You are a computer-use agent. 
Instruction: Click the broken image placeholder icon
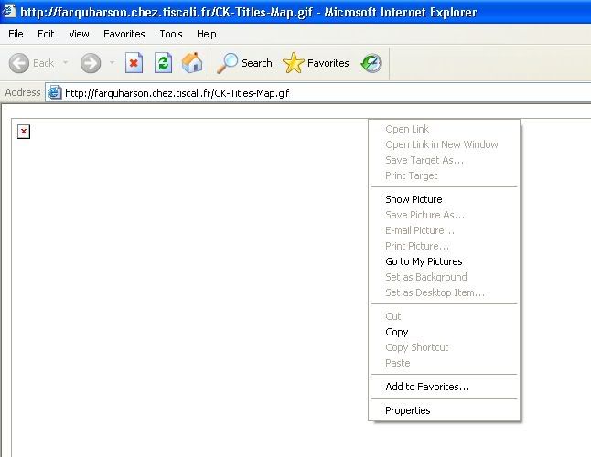pos(24,132)
